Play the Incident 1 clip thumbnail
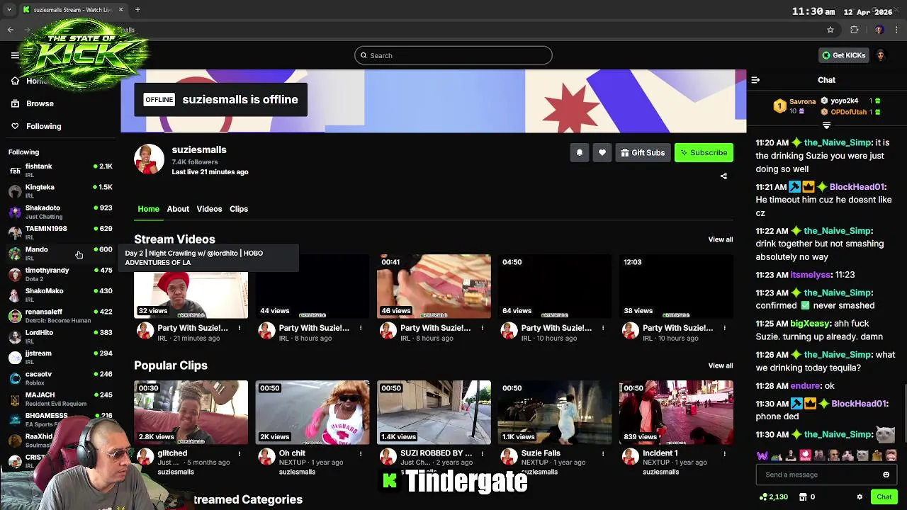Viewport: 907px width, 510px height. coord(676,412)
